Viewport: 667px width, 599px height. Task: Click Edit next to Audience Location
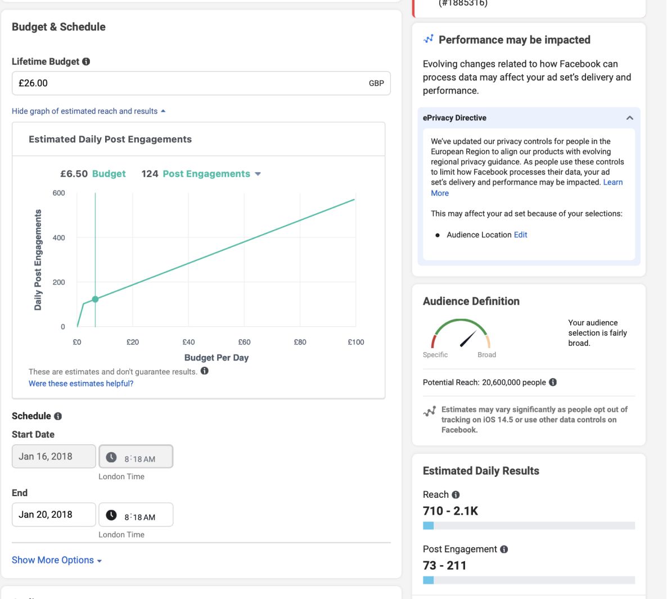520,235
